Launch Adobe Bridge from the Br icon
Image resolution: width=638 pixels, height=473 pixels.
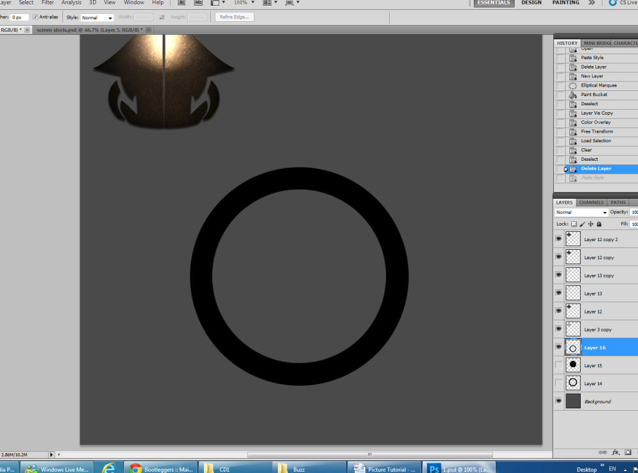(x=182, y=2)
